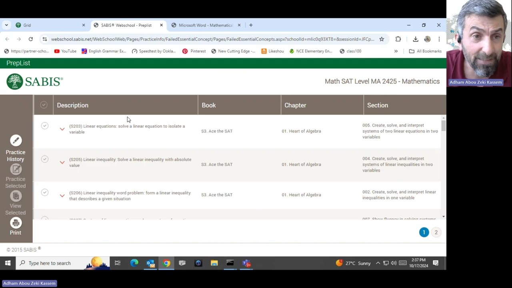Open the All Bookmarks folder
Viewport: 512px width, 288px height.
click(425, 51)
